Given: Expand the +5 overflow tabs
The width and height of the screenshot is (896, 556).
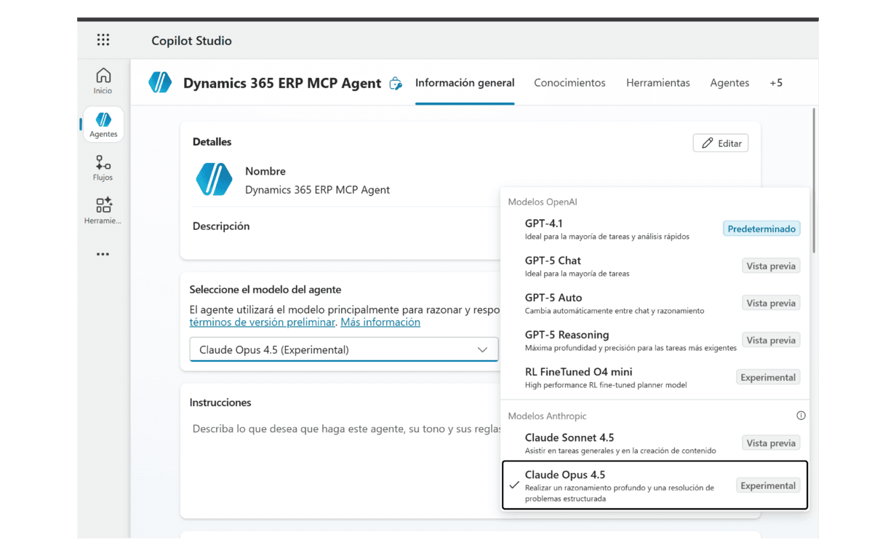Looking at the screenshot, I should (776, 83).
